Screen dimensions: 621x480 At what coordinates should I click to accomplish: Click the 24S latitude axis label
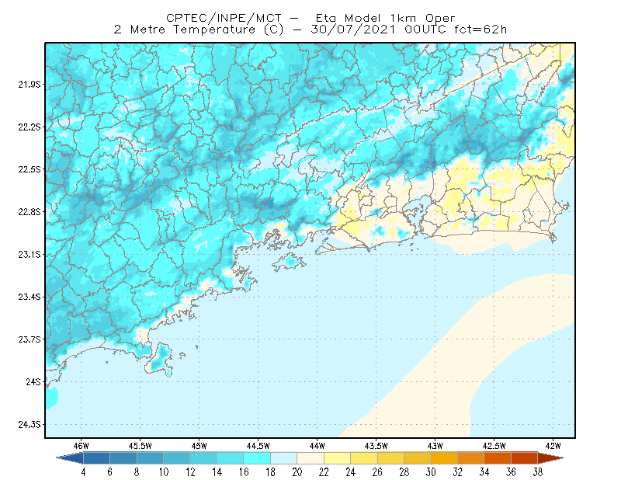[x=33, y=381]
